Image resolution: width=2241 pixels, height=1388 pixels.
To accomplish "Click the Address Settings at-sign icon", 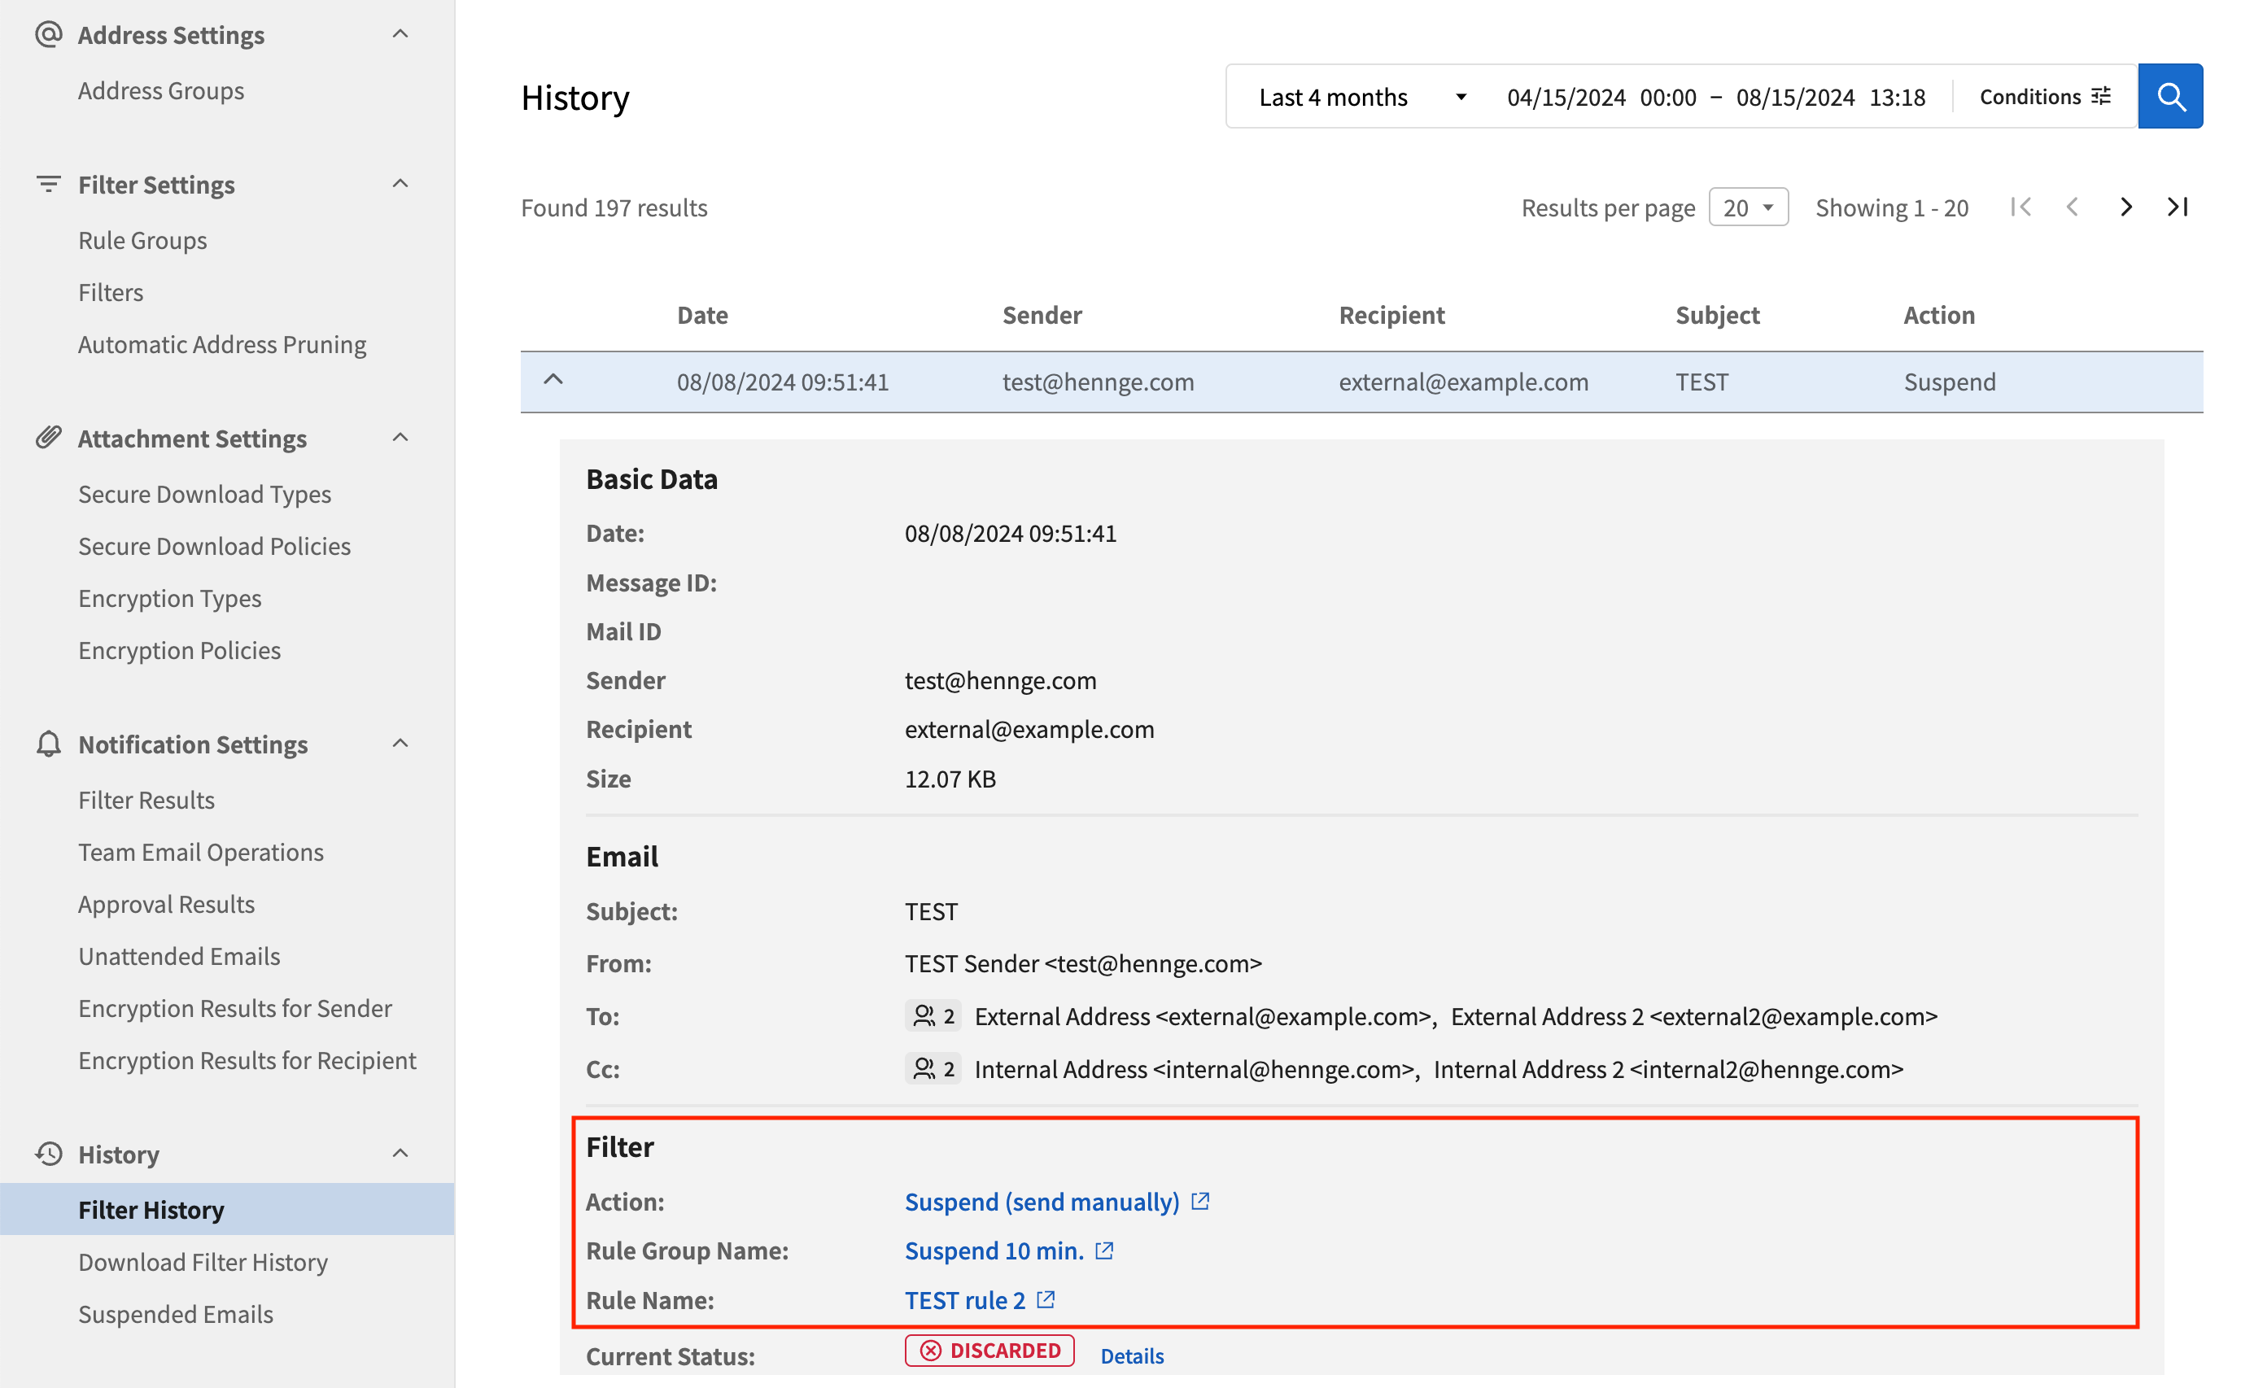I will [48, 35].
